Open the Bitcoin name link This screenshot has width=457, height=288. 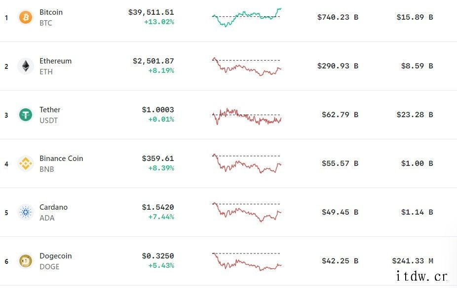[51, 12]
